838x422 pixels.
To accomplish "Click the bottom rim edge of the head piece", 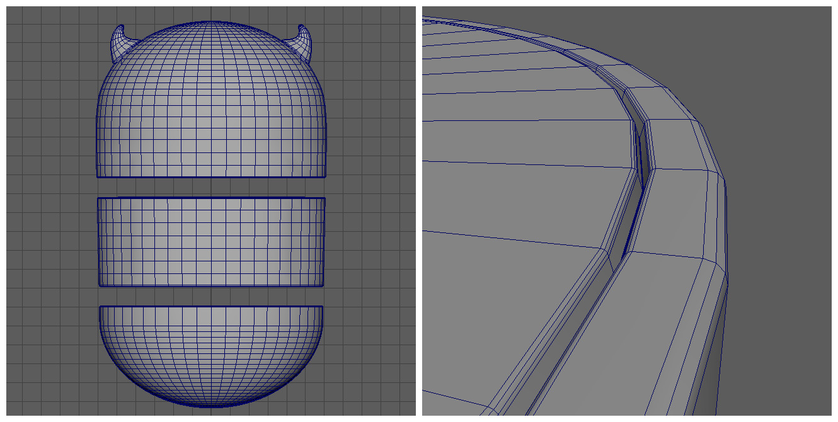I will (x=211, y=176).
